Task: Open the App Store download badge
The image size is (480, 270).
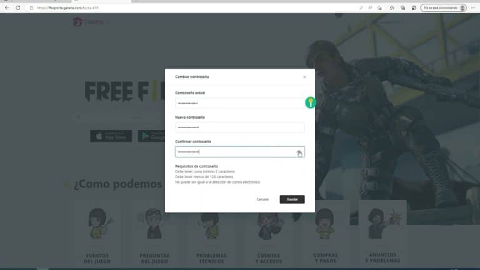Action: (111, 136)
